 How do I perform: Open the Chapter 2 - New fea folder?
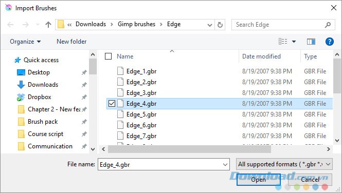coord(49,109)
